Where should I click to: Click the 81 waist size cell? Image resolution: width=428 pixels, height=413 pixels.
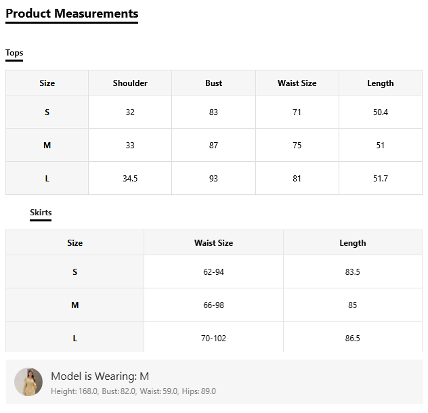[x=297, y=179]
